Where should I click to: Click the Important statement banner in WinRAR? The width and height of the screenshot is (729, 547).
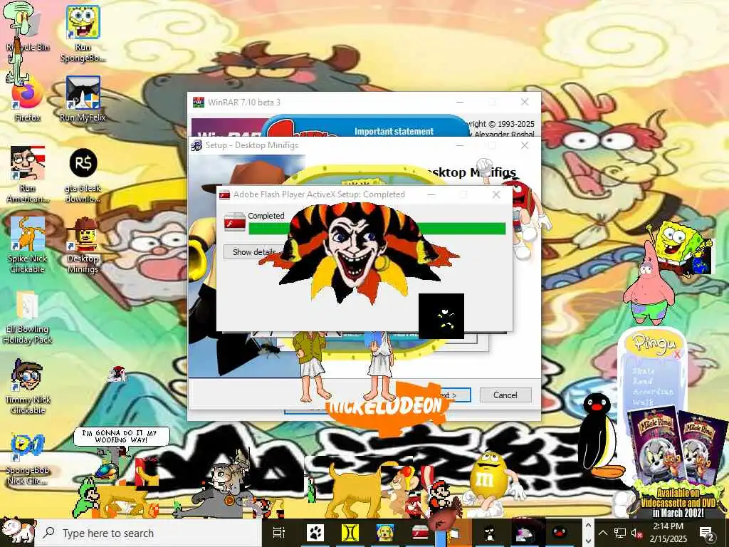pyautogui.click(x=394, y=131)
